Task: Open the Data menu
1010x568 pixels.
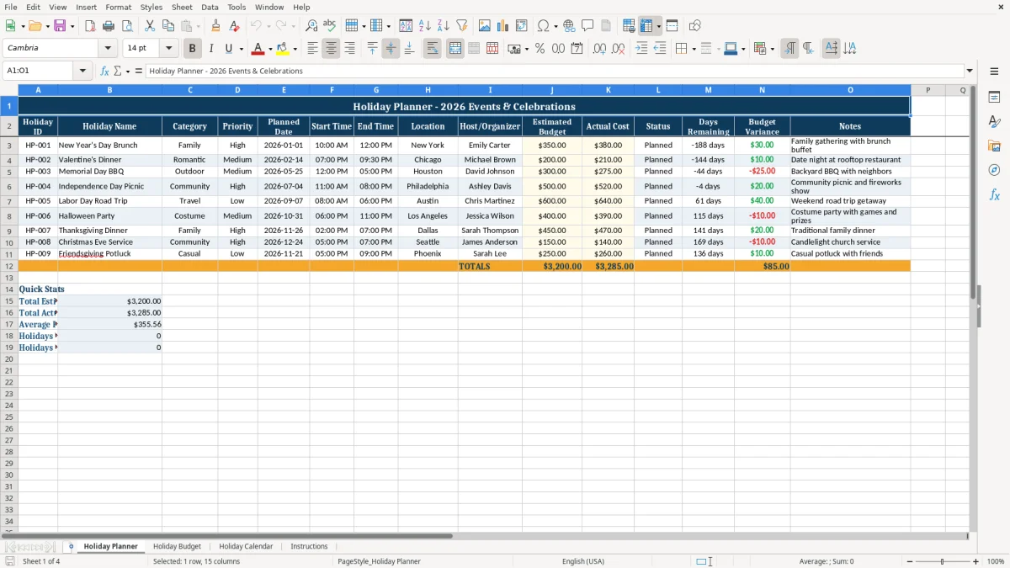Action: click(210, 7)
